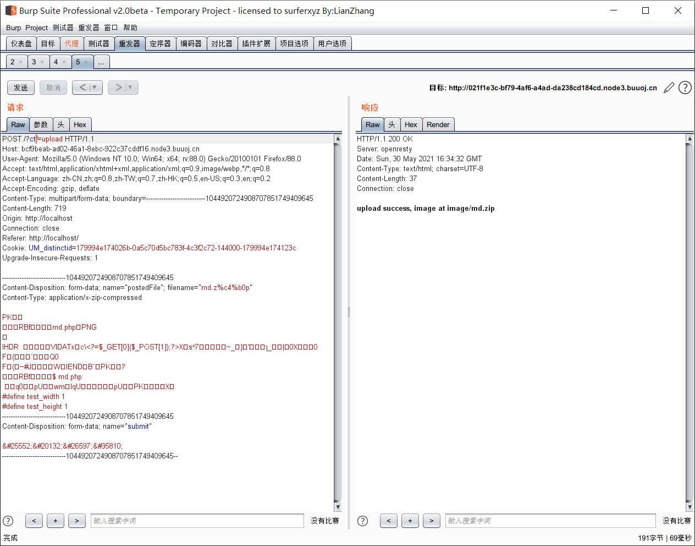Click the 发送 send button
695x546 pixels.
click(x=21, y=88)
